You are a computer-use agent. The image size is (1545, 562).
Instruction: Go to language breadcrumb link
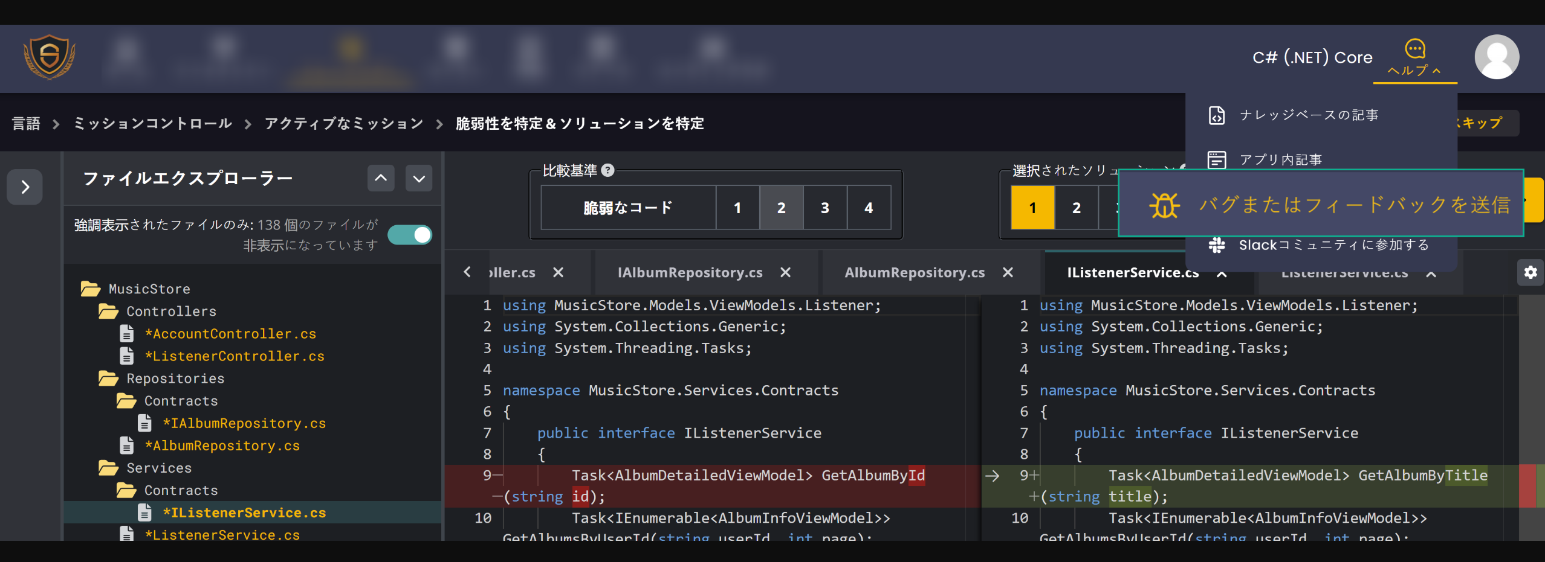[x=26, y=123]
